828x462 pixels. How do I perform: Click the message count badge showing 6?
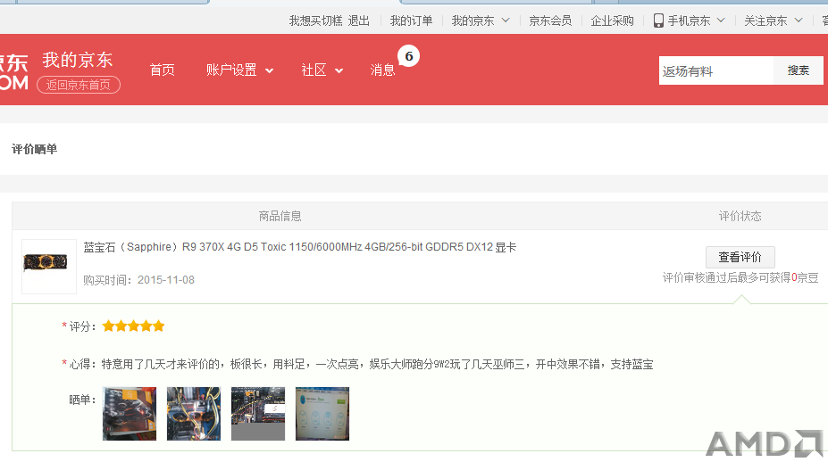[x=409, y=56]
